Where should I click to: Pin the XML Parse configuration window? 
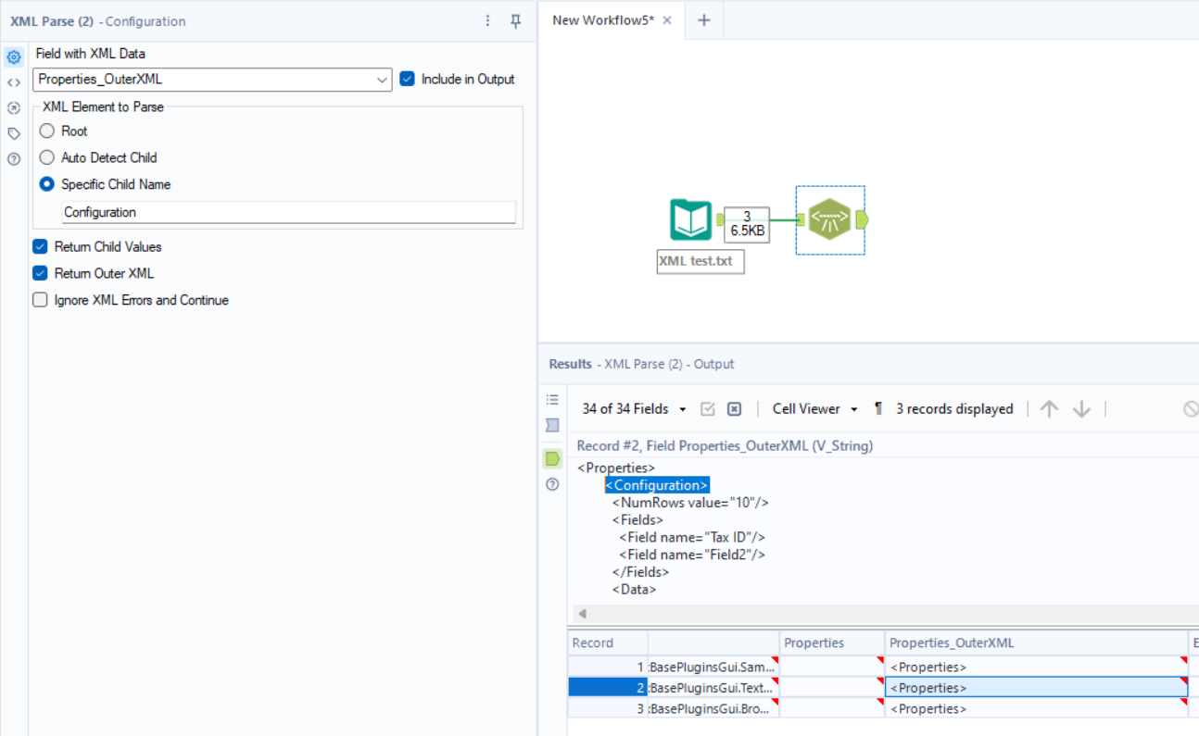point(516,21)
